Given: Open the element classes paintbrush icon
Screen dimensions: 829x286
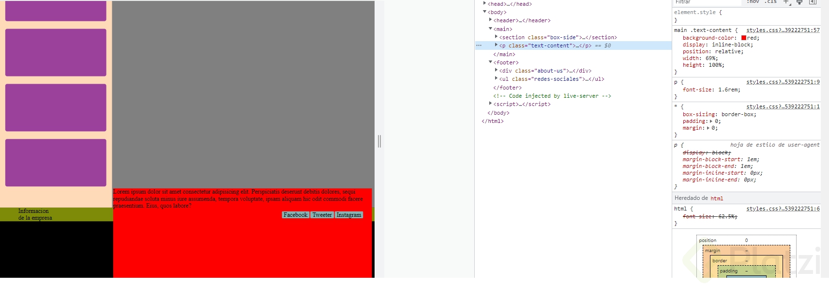Looking at the screenshot, I should 799,2.
